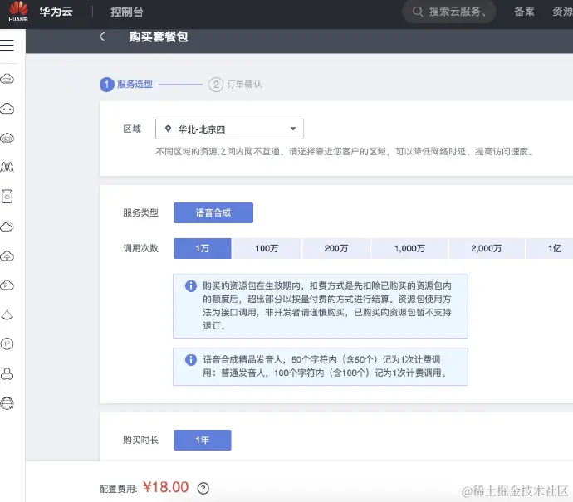Viewport: 573px width, 502px height.
Task: Open the 资源 menu item
Action: point(562,12)
